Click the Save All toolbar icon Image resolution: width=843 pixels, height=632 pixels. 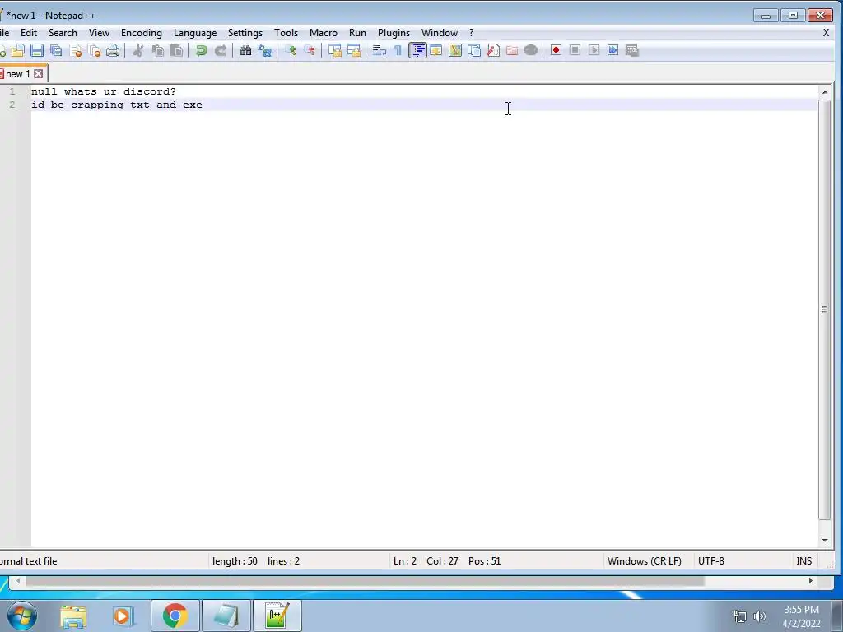pos(56,50)
